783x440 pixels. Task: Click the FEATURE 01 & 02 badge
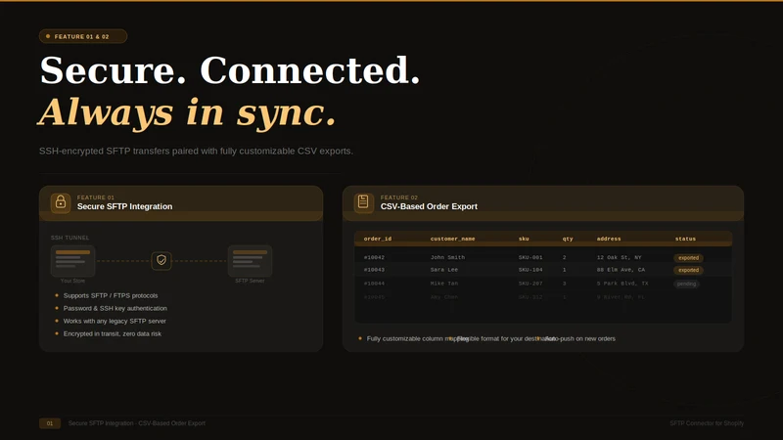(83, 36)
